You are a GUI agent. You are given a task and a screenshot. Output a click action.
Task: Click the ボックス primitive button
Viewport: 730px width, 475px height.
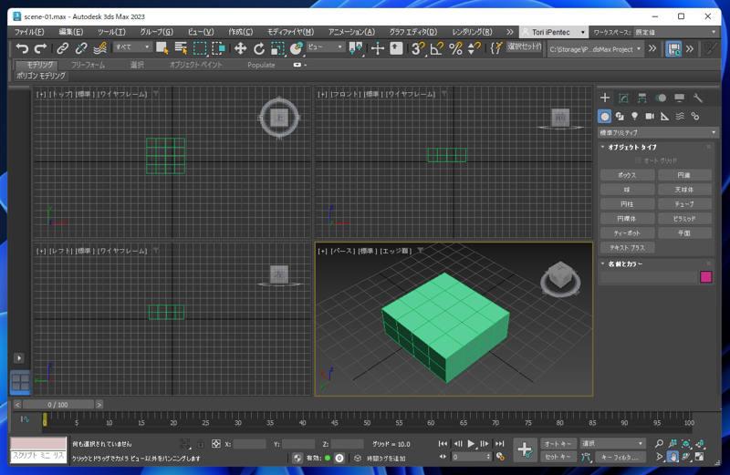627,175
